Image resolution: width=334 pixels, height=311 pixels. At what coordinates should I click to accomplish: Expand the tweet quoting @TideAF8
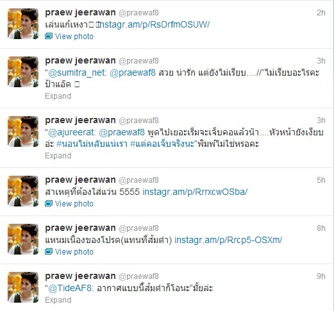click(x=58, y=300)
